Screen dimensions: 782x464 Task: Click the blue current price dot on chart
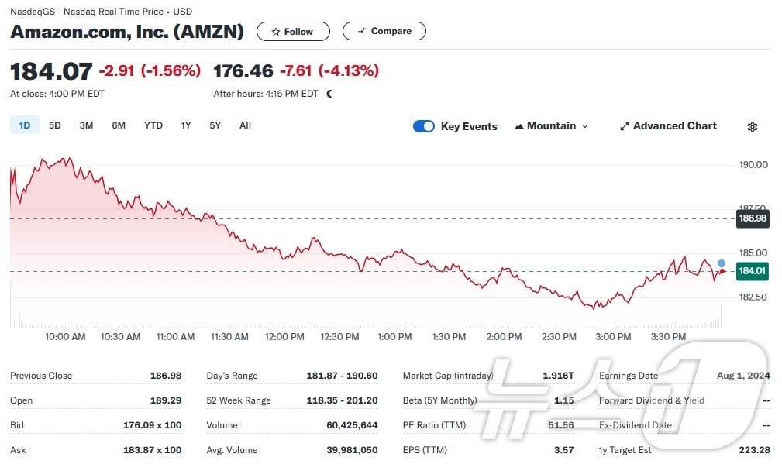pos(722,263)
